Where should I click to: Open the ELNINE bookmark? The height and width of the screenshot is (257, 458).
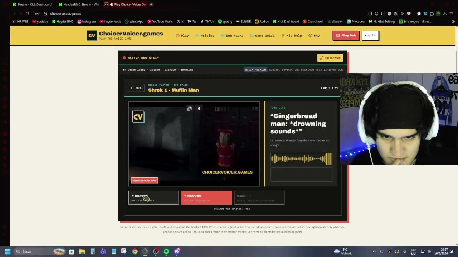243,21
